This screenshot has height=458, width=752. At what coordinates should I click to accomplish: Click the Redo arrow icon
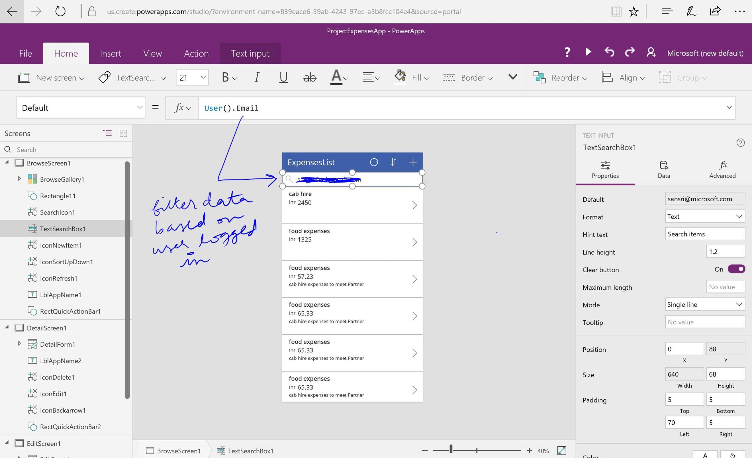pyautogui.click(x=630, y=52)
